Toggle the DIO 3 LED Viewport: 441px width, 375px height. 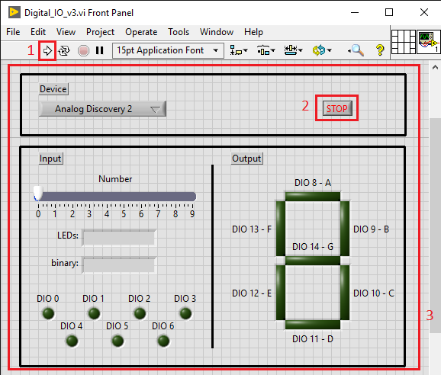185,313
